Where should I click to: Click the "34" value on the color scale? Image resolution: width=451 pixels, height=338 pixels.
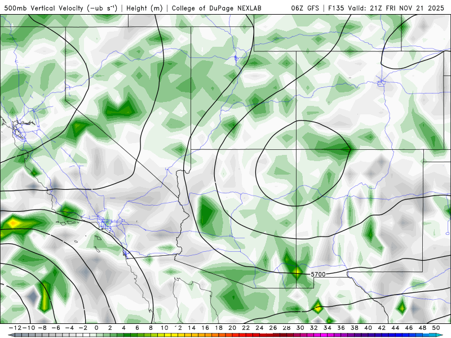[328, 328]
